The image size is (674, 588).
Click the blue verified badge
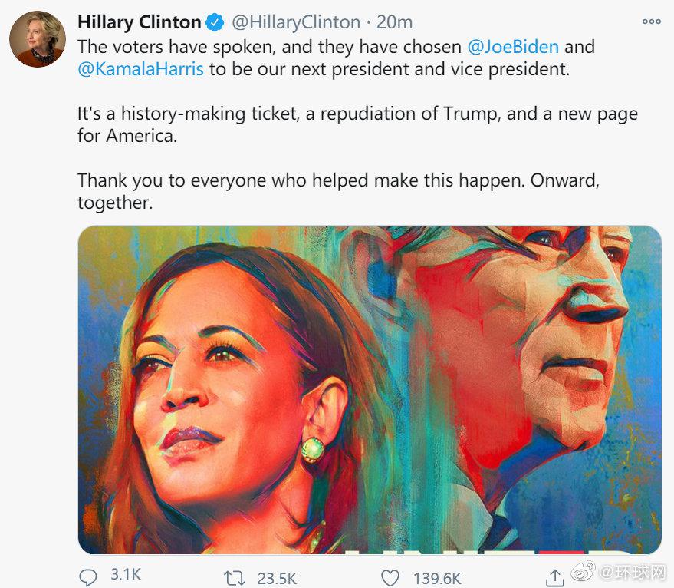point(215,22)
